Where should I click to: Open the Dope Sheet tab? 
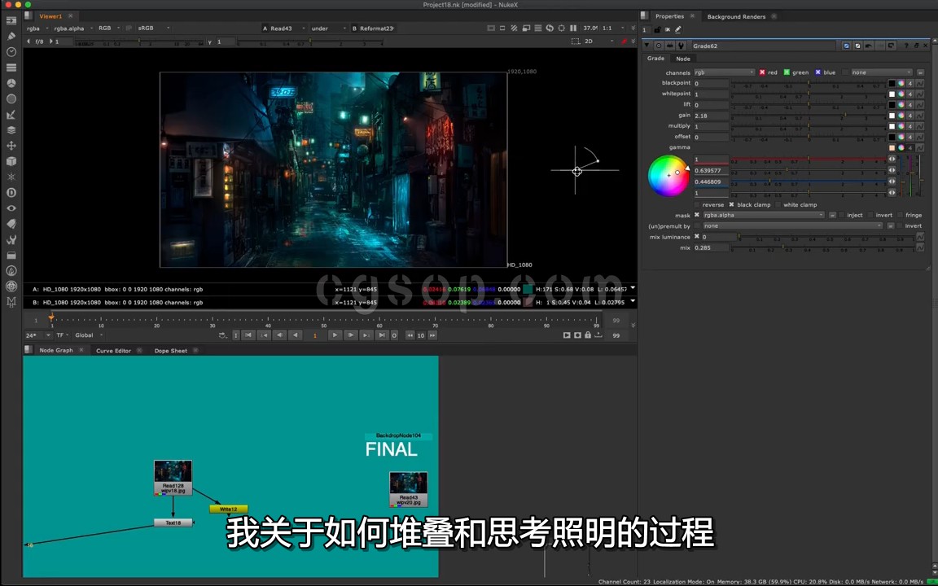(170, 351)
